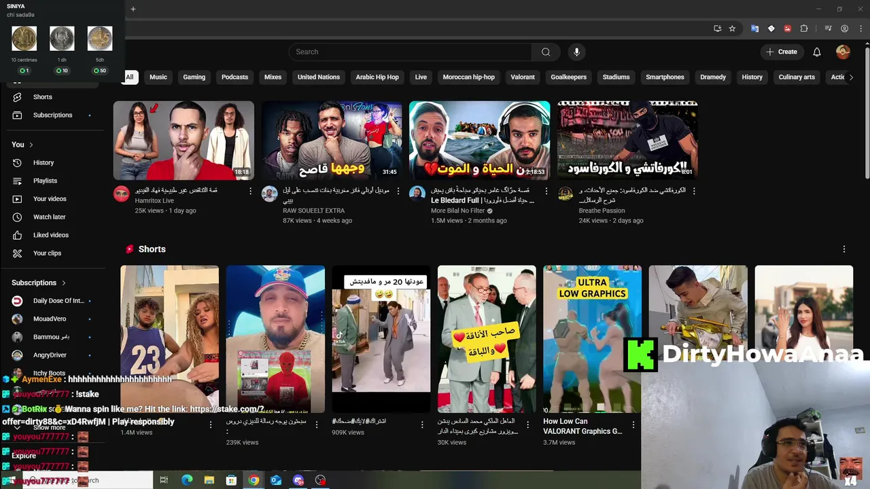Open the AngryDriver subscription channel
870x489 pixels.
coord(51,355)
